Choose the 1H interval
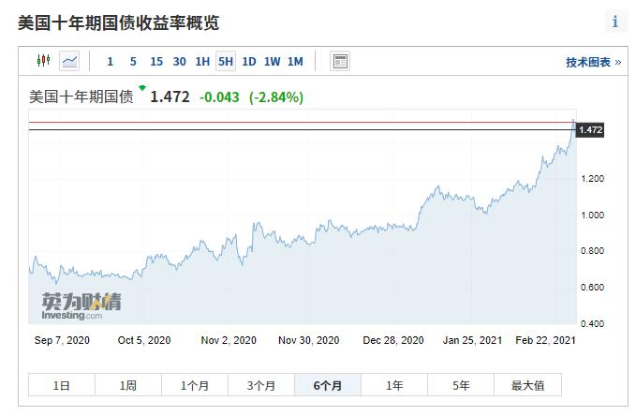This screenshot has width=636, height=416. click(202, 62)
